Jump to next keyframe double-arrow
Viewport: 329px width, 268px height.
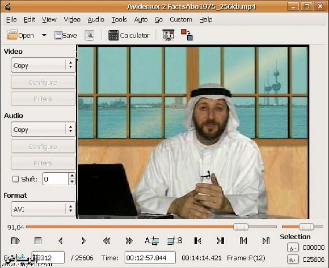tap(129, 241)
